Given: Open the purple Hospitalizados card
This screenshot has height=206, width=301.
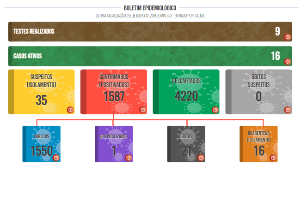Looking at the screenshot, I should (x=114, y=144).
